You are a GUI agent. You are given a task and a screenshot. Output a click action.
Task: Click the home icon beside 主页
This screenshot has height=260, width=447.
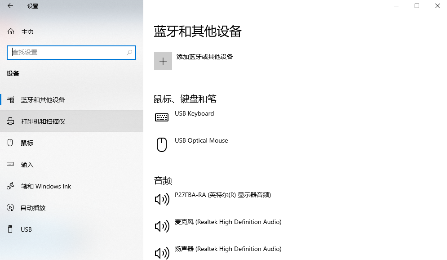click(x=10, y=31)
